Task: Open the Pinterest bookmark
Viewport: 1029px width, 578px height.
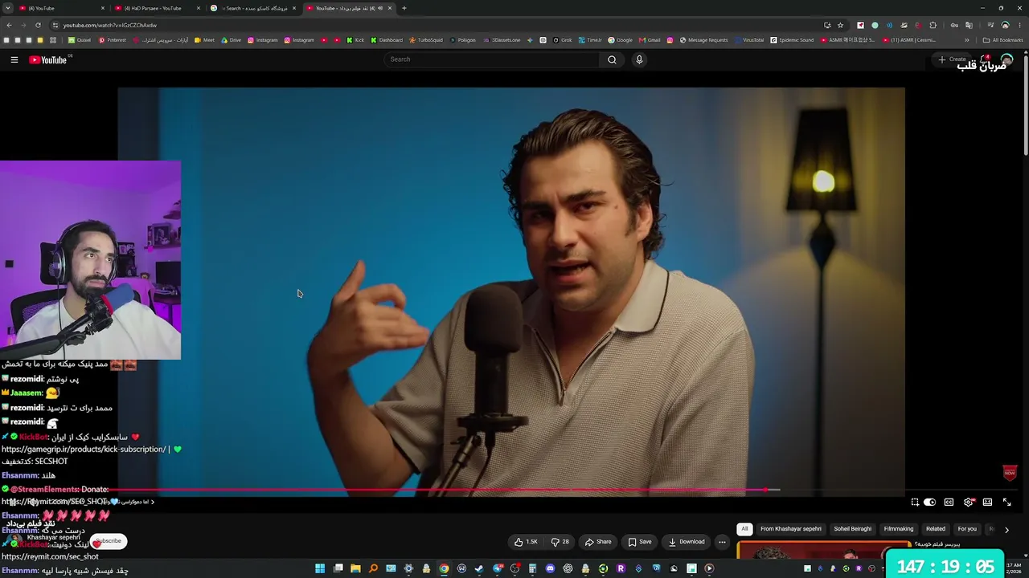Action: tap(113, 40)
